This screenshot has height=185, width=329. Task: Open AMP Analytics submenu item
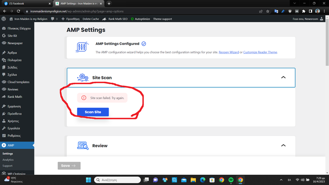[8, 160]
